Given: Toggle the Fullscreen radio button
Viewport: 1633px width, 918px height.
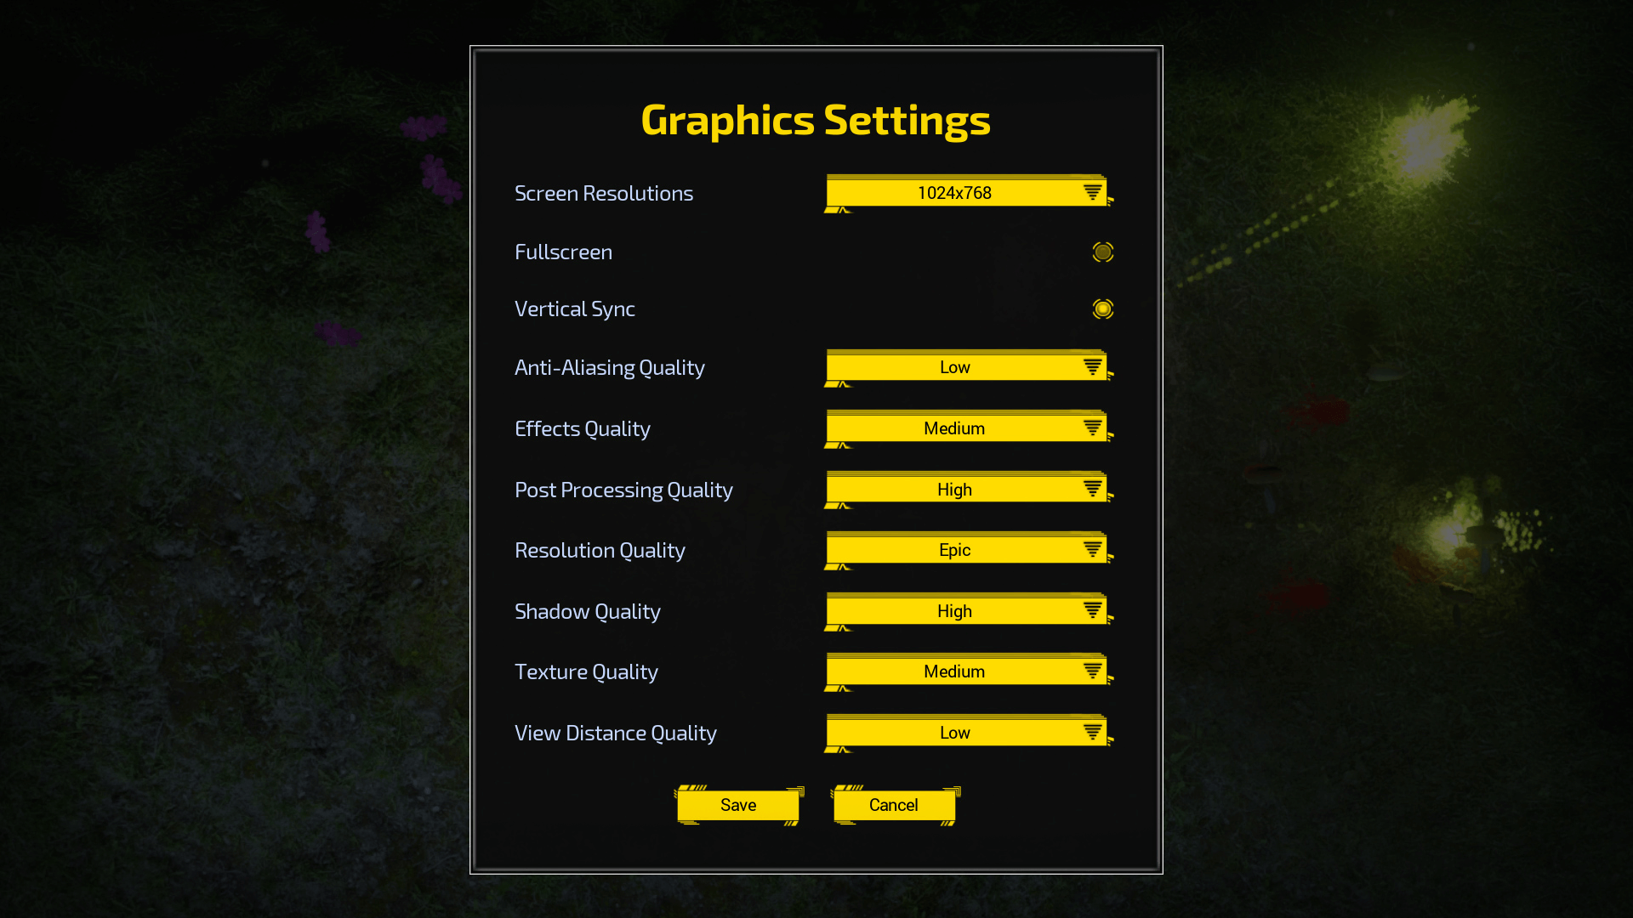Looking at the screenshot, I should pyautogui.click(x=1102, y=251).
